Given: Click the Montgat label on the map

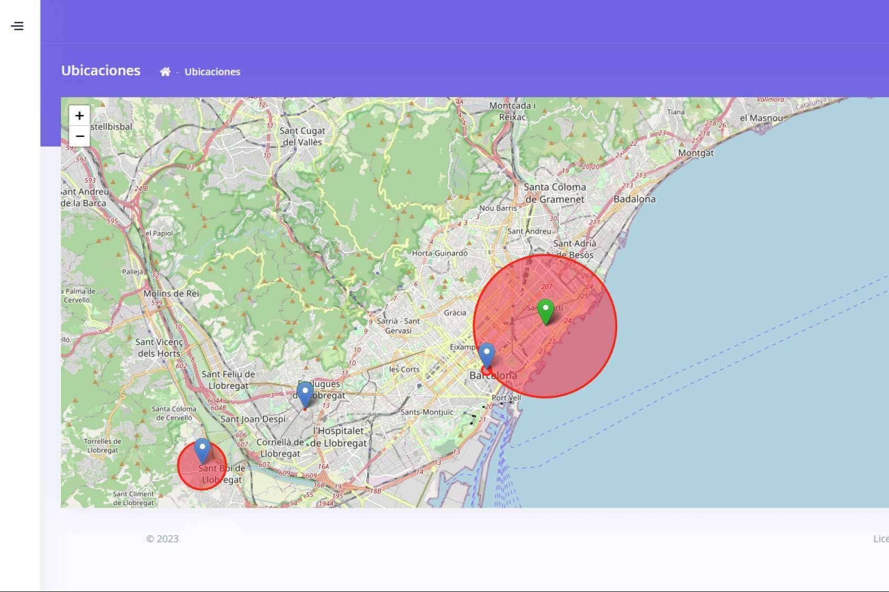Looking at the screenshot, I should coord(696,153).
